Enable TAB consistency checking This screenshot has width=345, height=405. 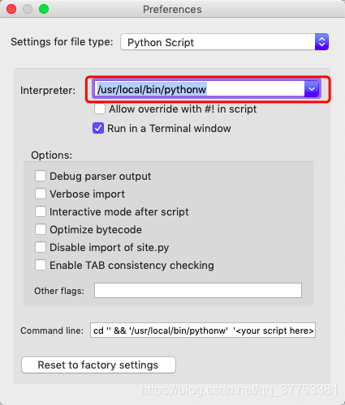tap(41, 265)
